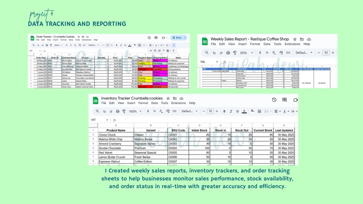
Task: Open Insert menu in Weekly Sales Report window
Action: 242,44
